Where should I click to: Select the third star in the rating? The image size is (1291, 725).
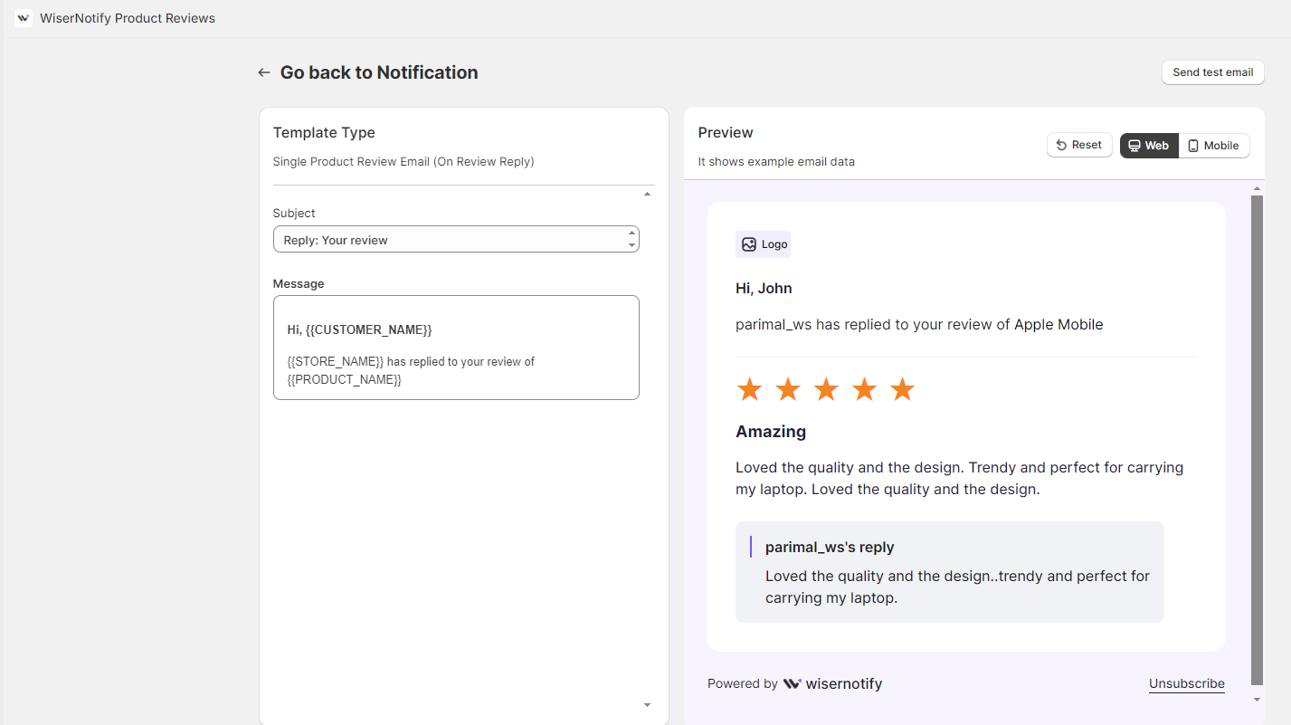(826, 390)
